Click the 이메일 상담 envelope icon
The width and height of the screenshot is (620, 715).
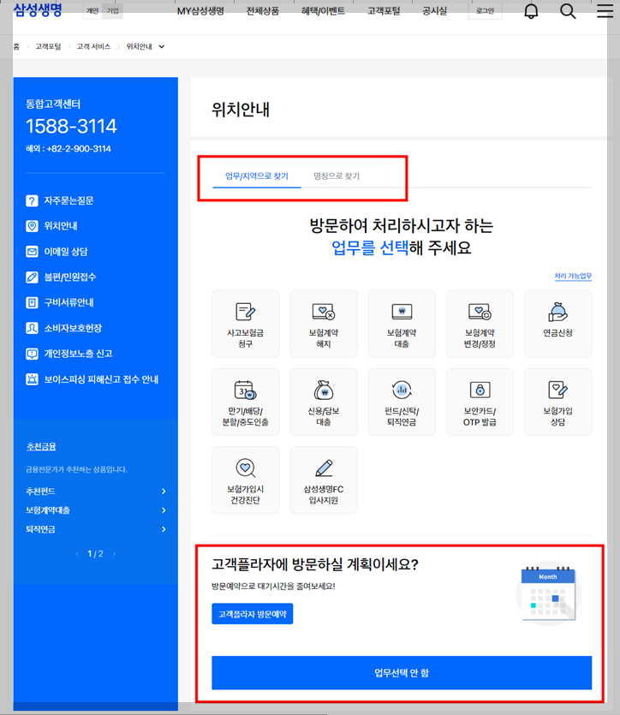point(32,252)
